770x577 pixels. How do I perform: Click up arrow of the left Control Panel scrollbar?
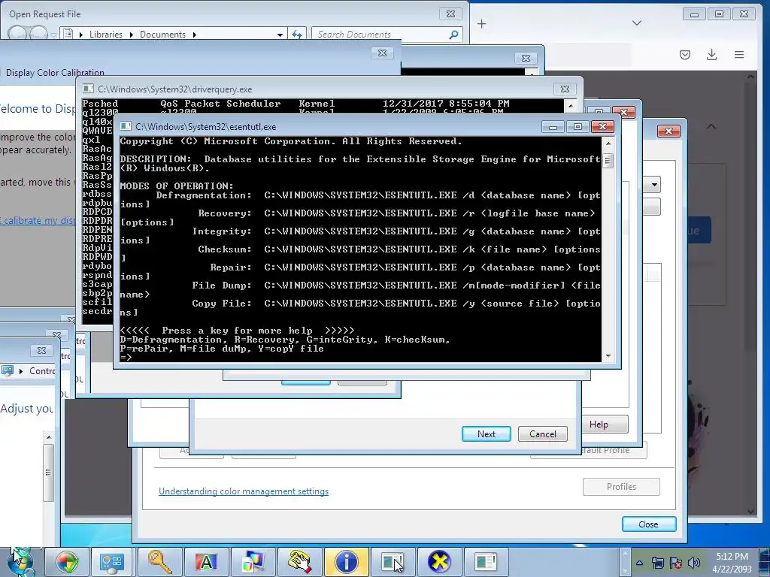(x=48, y=437)
